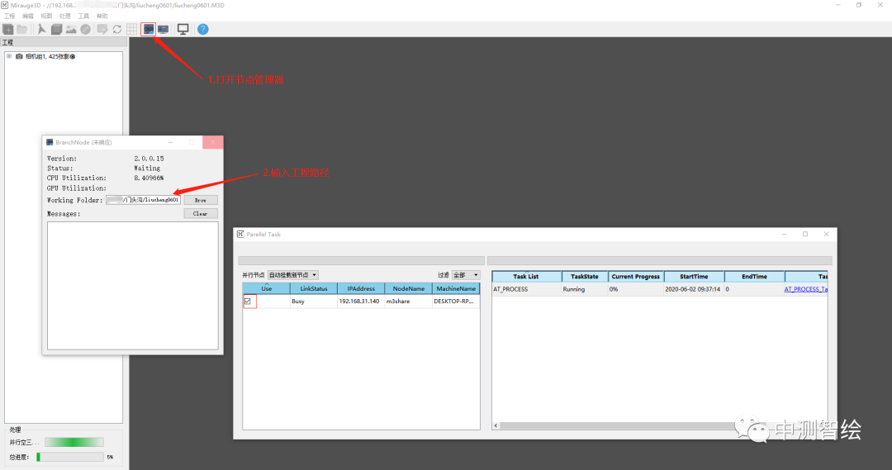Open the 工具 menu
Viewport: 892px width, 470px height.
tap(83, 16)
